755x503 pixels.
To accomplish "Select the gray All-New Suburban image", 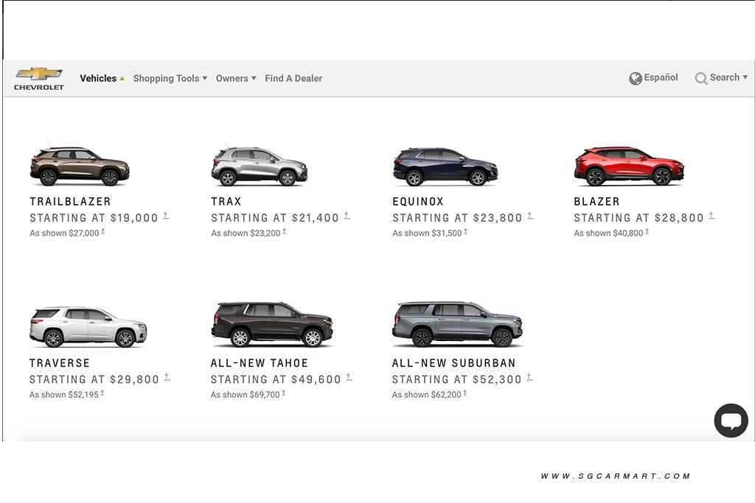I will [457, 324].
